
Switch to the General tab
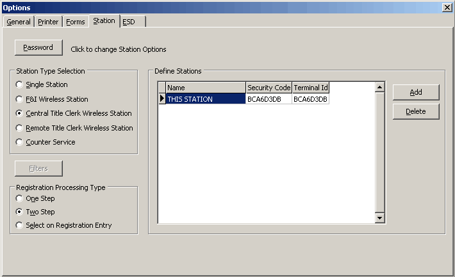[x=19, y=22]
